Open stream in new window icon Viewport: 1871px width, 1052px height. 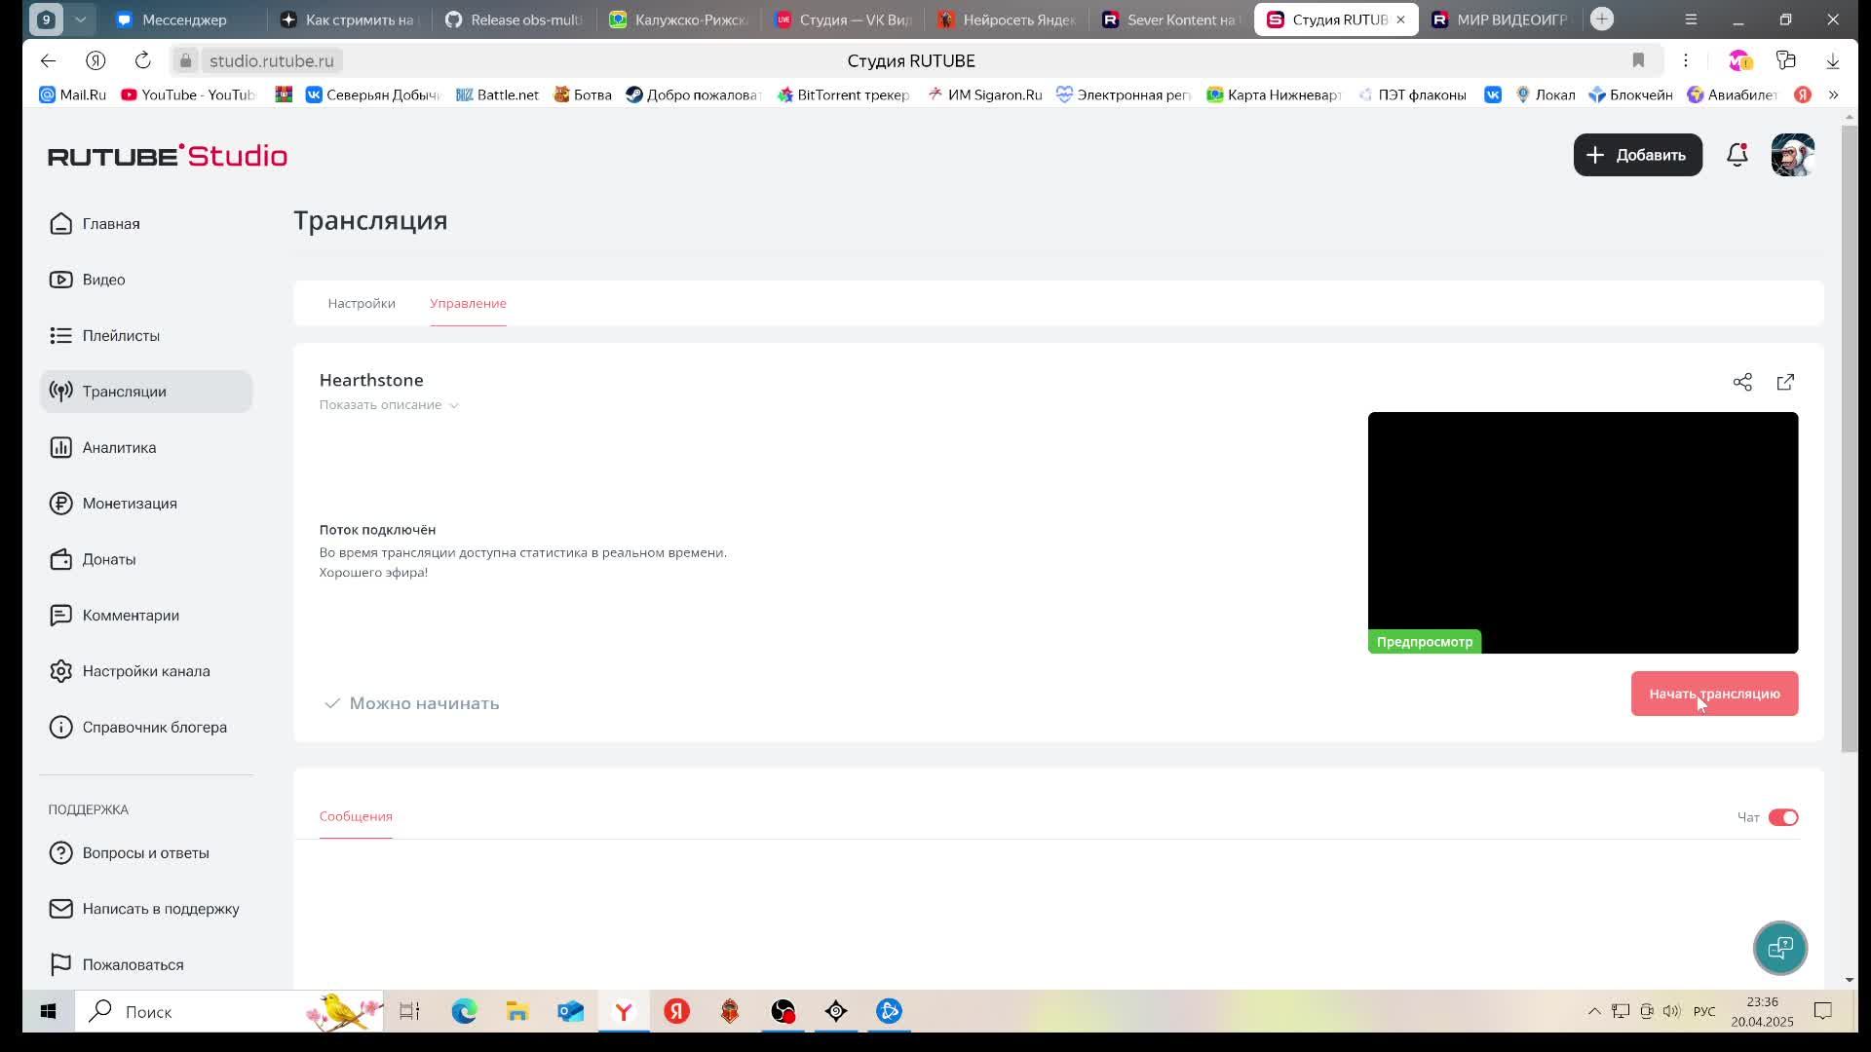(x=1785, y=382)
